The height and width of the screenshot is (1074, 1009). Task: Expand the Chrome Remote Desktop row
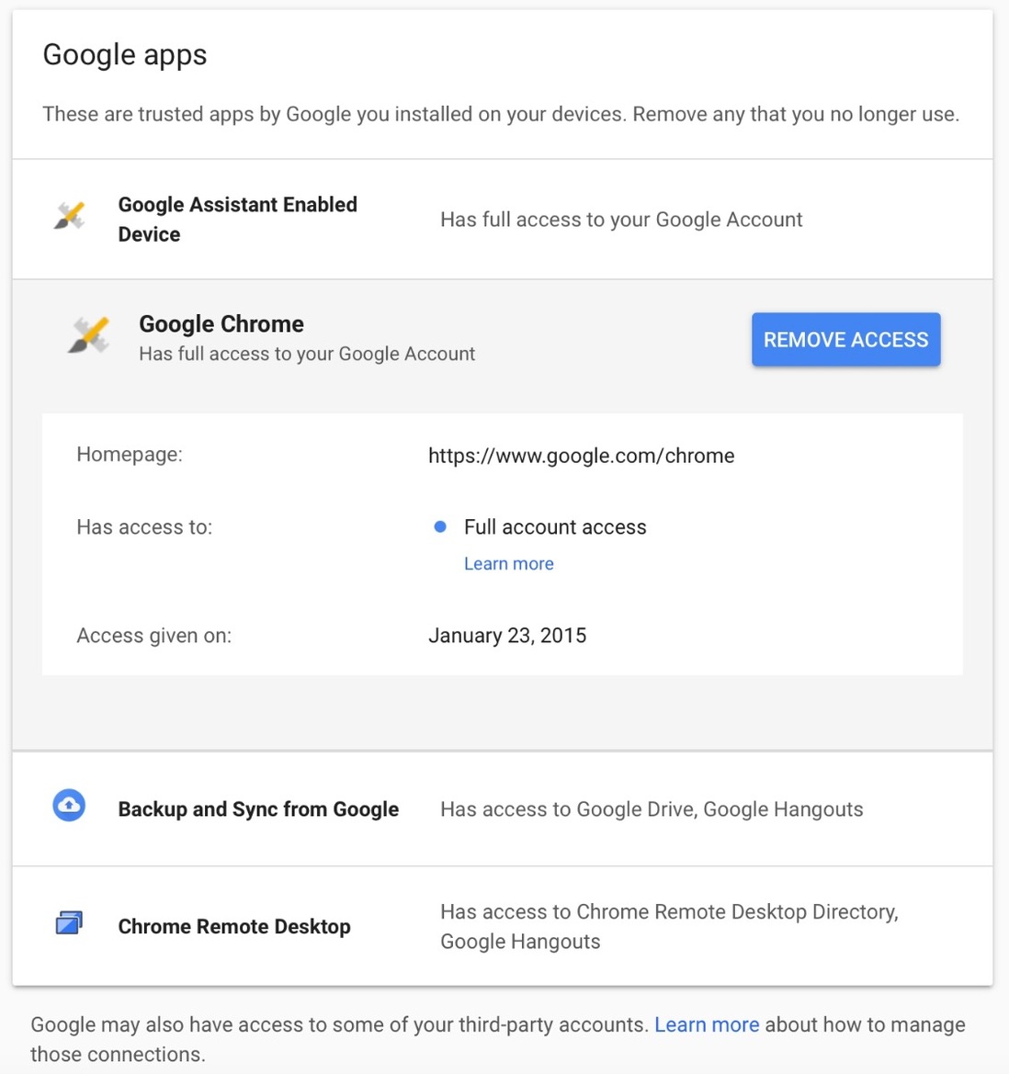(503, 926)
